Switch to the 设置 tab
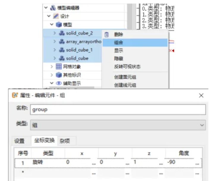Image resolution: width=211 pixels, height=181 pixels. [x=20, y=141]
